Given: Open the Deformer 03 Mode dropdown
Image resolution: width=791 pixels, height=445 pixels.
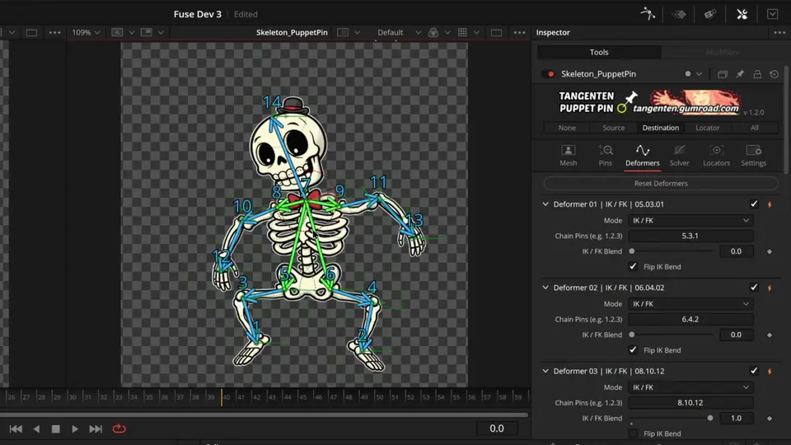Looking at the screenshot, I should click(x=690, y=387).
